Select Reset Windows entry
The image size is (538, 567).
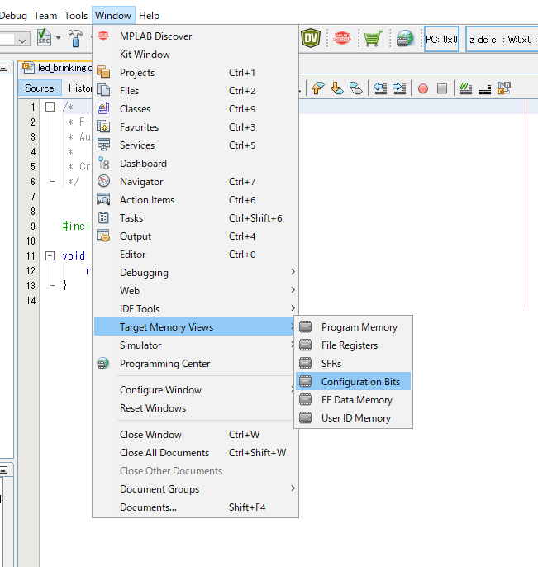[196, 408]
